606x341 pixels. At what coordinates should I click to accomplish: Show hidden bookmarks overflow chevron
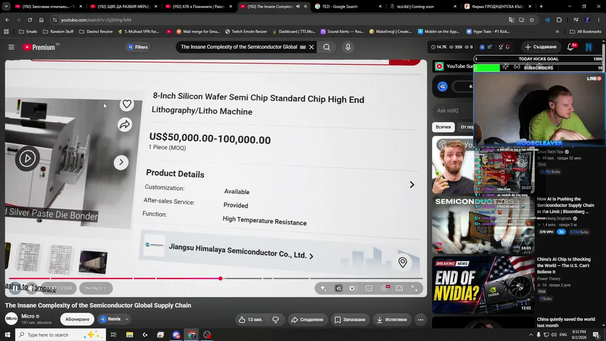point(557,32)
